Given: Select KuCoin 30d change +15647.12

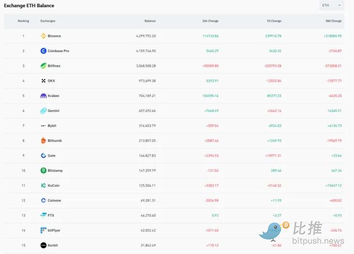Looking at the screenshot, I should [334, 185].
